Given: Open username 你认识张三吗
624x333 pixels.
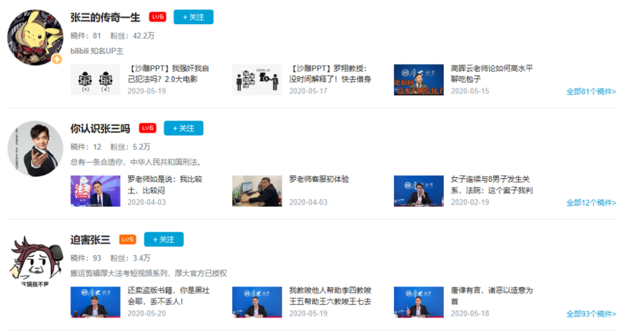Looking at the screenshot, I should (101, 128).
